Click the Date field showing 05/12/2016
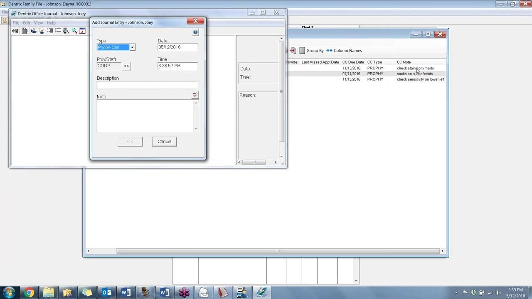This screenshot has width=532, height=299. click(x=177, y=47)
